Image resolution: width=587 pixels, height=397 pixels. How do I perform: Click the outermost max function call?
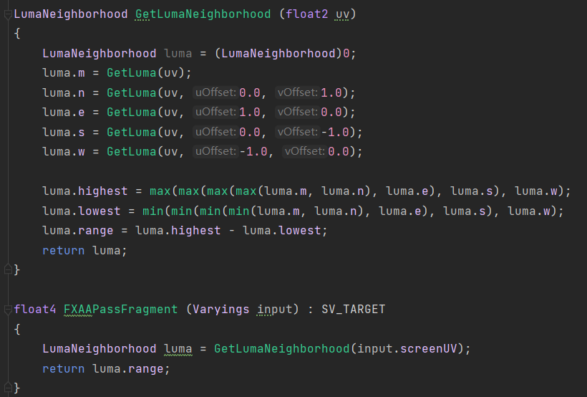point(160,191)
